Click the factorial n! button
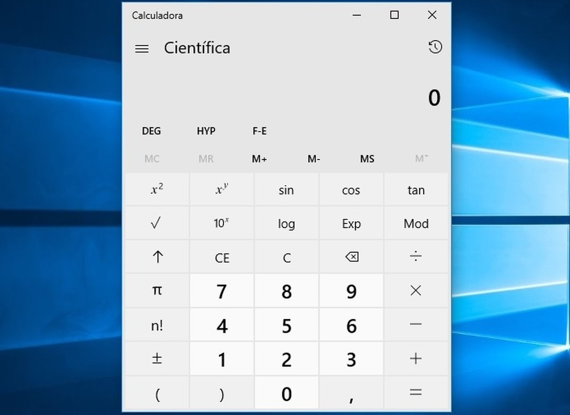 point(156,324)
